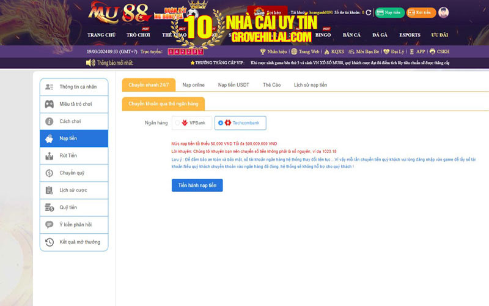Switch to Nạp online tab
This screenshot has height=306, width=489.
[193, 85]
